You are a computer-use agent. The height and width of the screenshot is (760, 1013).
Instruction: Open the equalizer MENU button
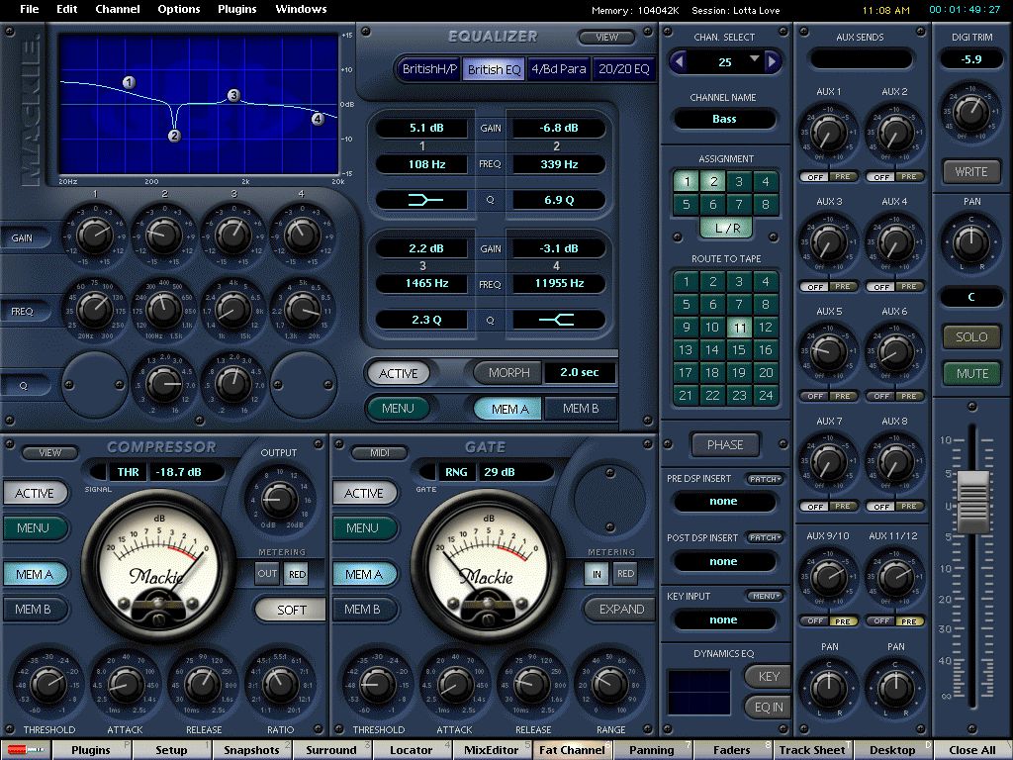398,409
